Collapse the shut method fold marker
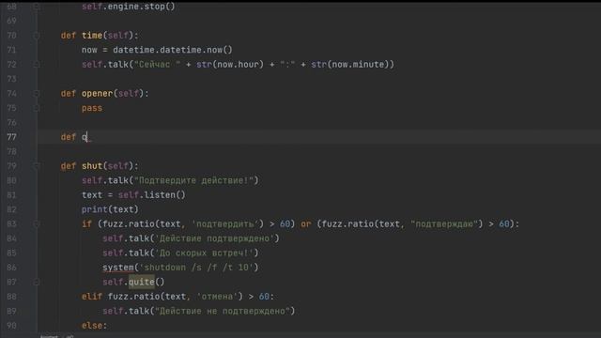Viewport: 601px width, 338px height. click(x=36, y=166)
